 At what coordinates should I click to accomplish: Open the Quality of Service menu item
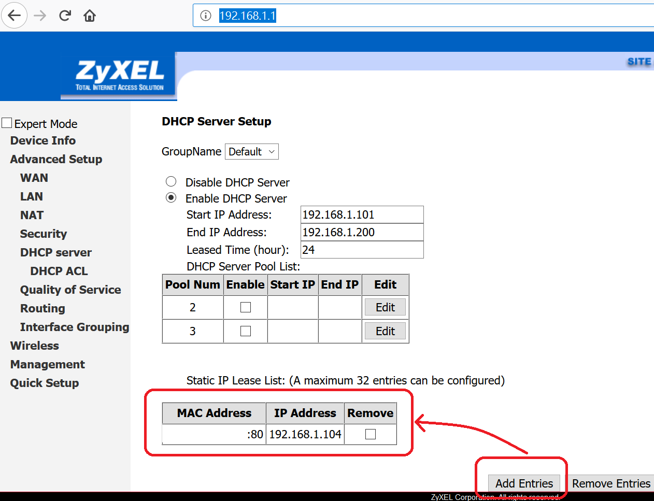[70, 290]
